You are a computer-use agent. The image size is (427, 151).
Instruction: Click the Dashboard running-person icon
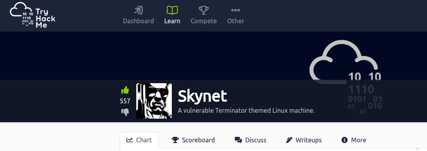(138, 10)
